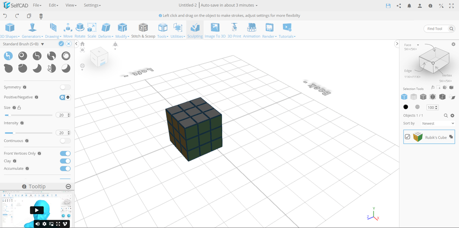Toggle the Accumulate switch
This screenshot has height=228, width=459.
[65, 168]
